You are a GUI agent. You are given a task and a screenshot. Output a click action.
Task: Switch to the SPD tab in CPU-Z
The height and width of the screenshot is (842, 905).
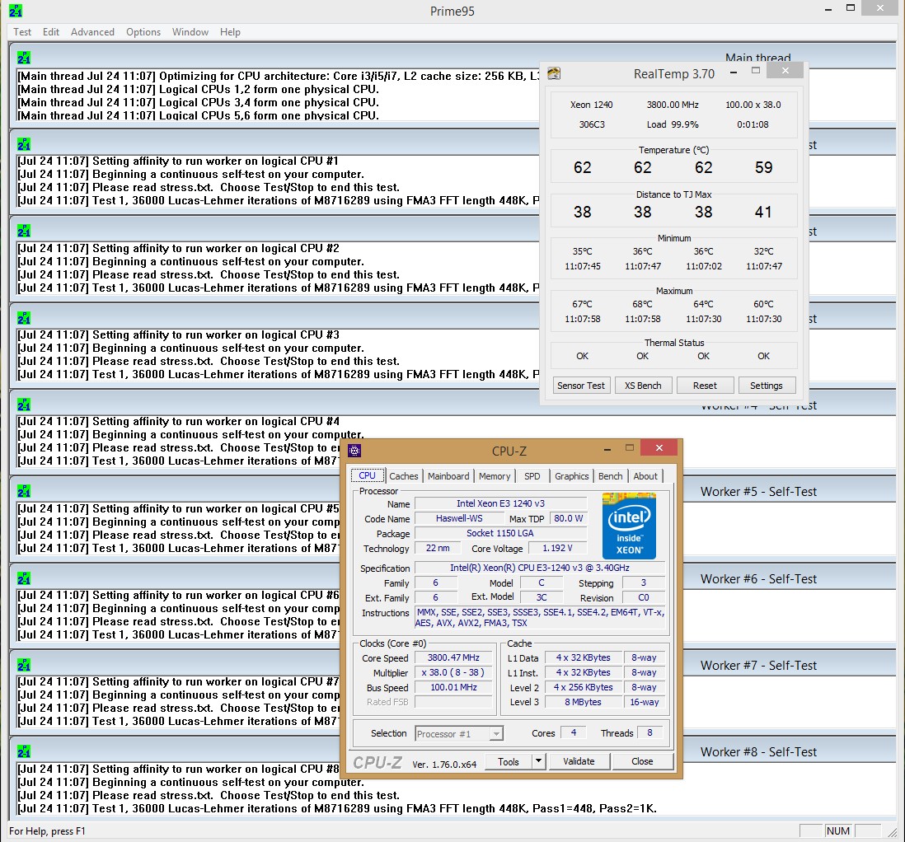click(532, 476)
